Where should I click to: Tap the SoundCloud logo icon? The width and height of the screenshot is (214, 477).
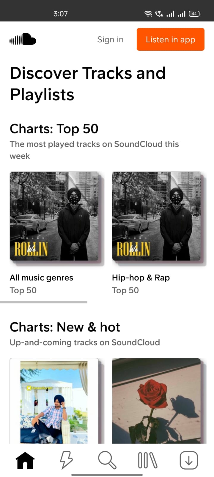pyautogui.click(x=23, y=39)
